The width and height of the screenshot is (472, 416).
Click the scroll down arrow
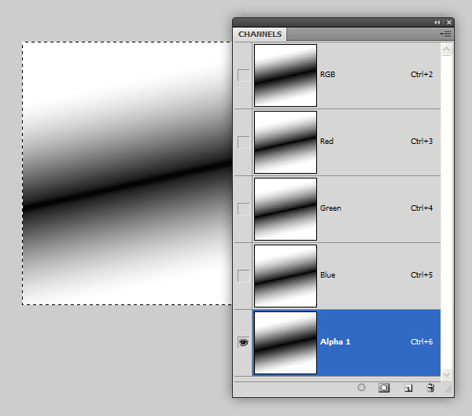pos(446,375)
